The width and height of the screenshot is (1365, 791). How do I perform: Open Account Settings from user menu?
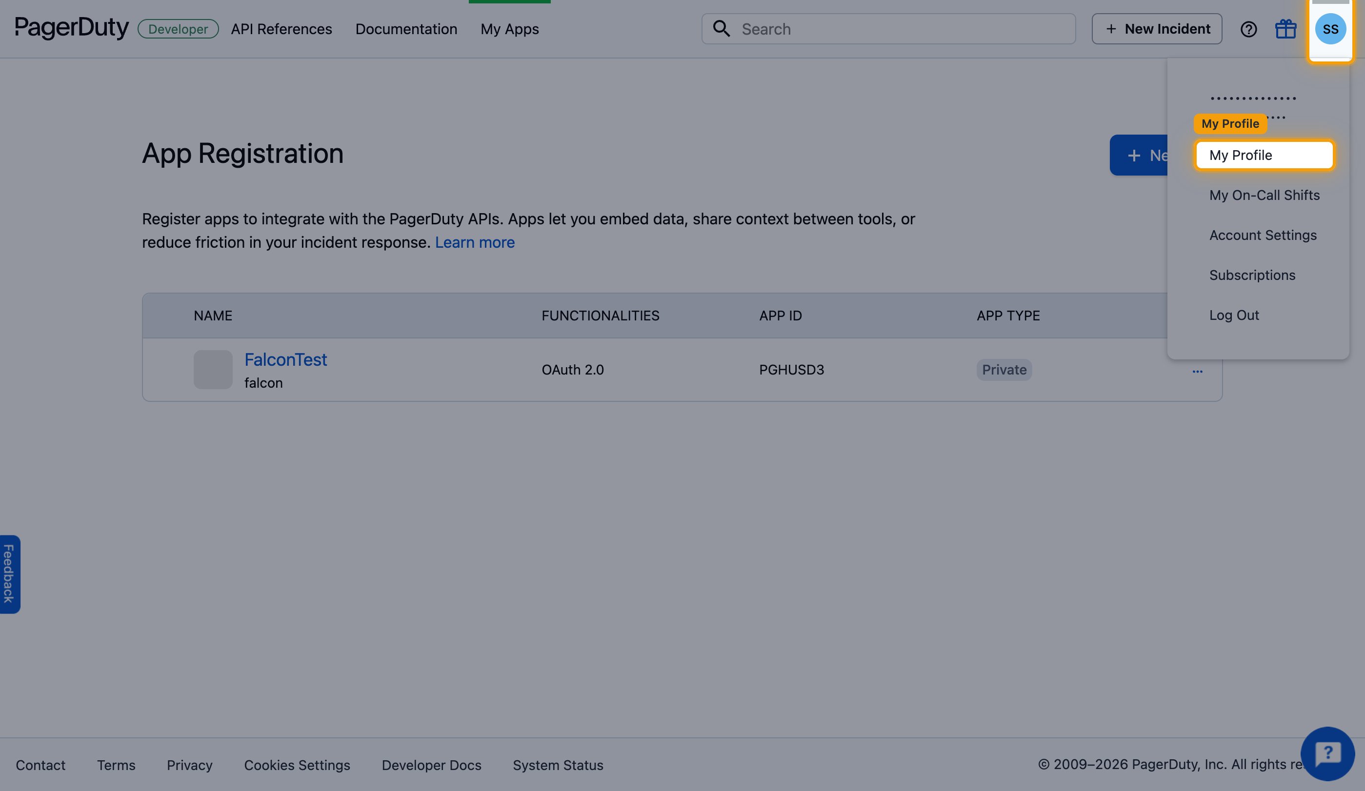click(x=1263, y=235)
